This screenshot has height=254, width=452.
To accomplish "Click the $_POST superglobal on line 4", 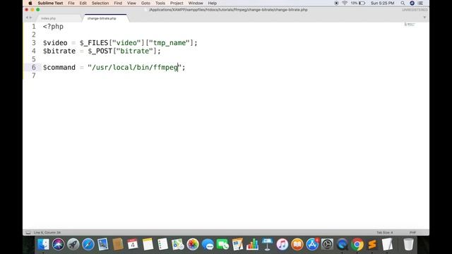I will tap(100, 51).
